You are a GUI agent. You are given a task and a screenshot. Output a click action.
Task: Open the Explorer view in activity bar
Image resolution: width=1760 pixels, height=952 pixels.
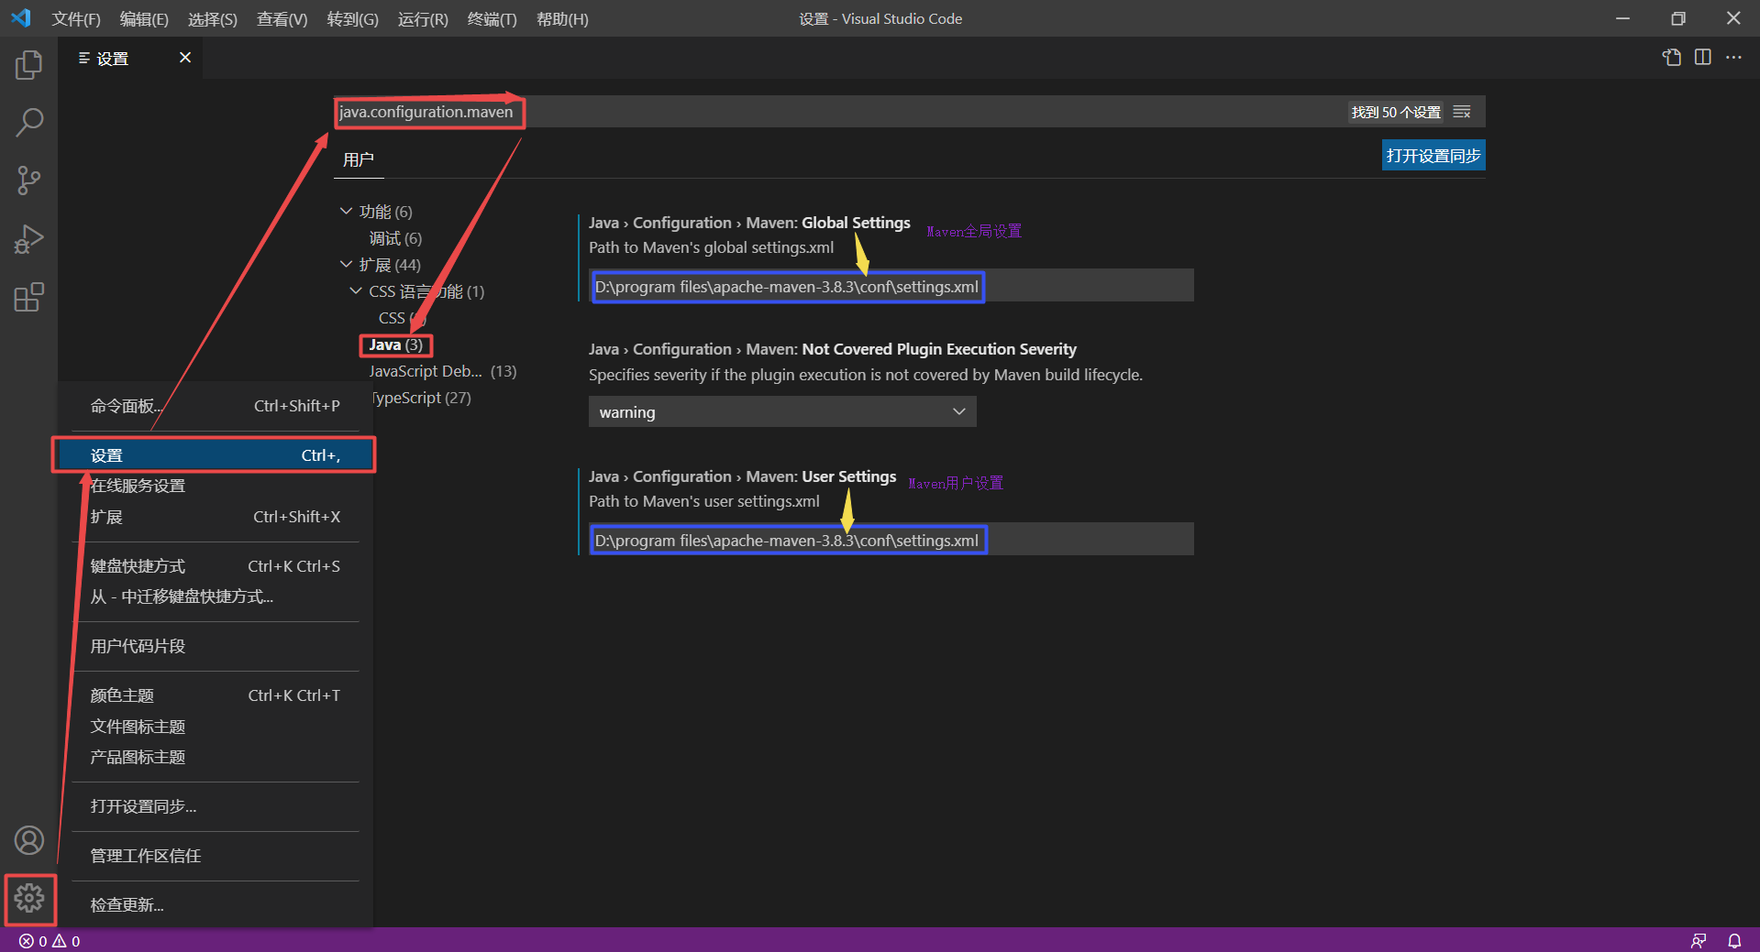tap(28, 65)
